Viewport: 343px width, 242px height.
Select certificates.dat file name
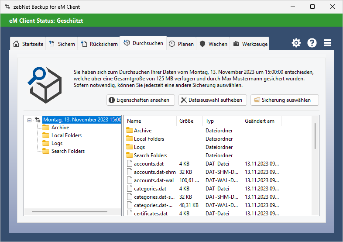(151, 214)
